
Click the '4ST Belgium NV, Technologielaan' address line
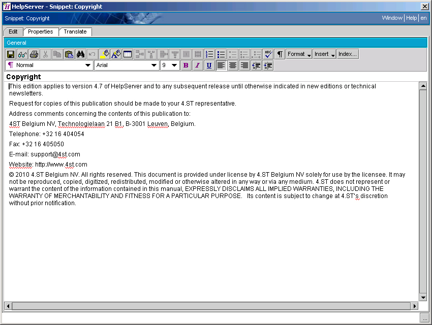(102, 124)
